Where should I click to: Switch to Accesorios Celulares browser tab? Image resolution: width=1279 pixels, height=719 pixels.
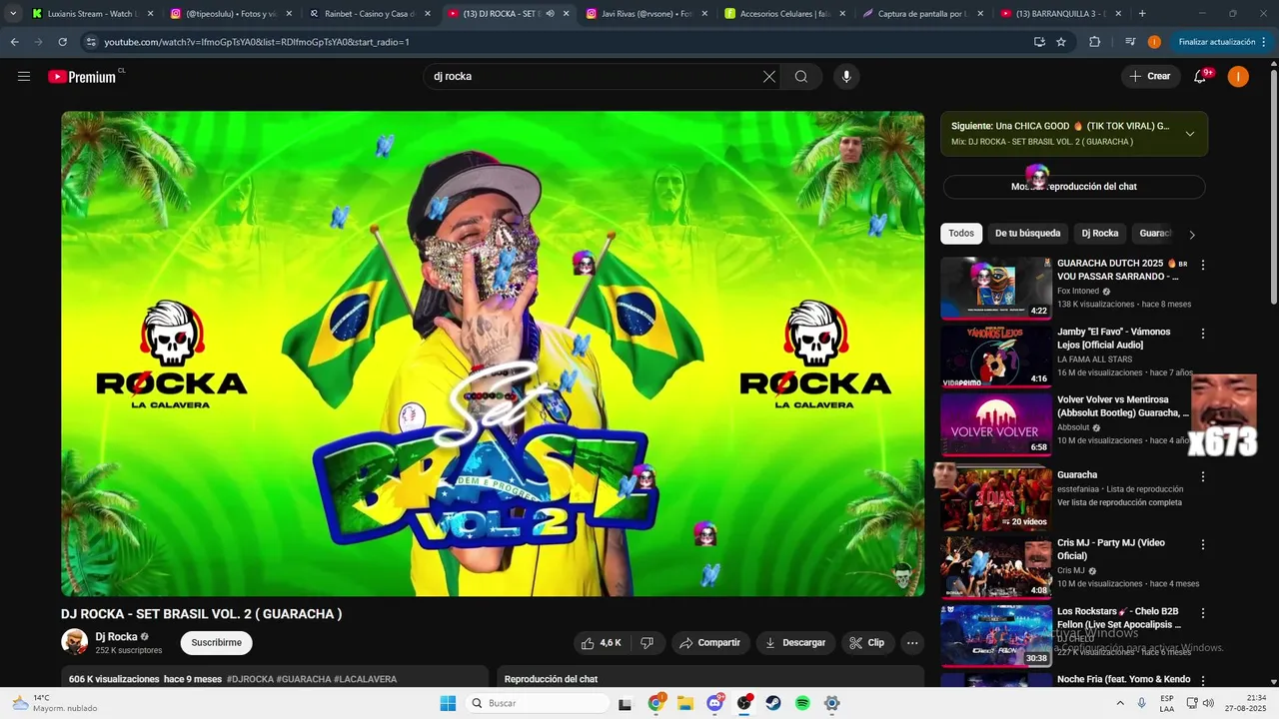(784, 14)
